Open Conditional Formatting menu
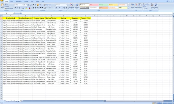This screenshot has width=174, height=104. coord(71,6)
